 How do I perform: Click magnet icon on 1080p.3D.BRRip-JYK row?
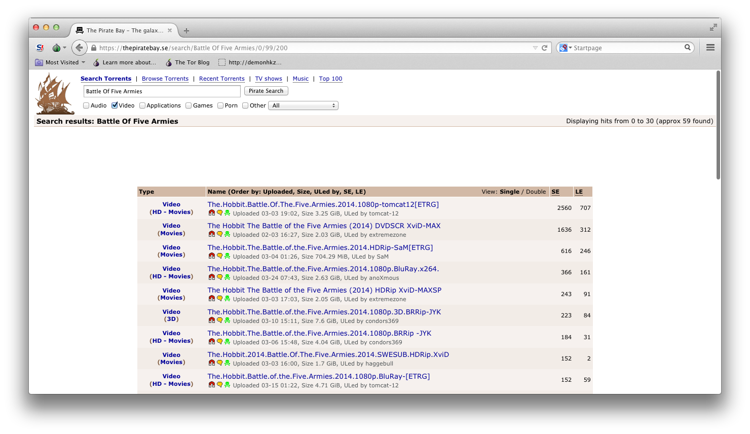pos(212,320)
